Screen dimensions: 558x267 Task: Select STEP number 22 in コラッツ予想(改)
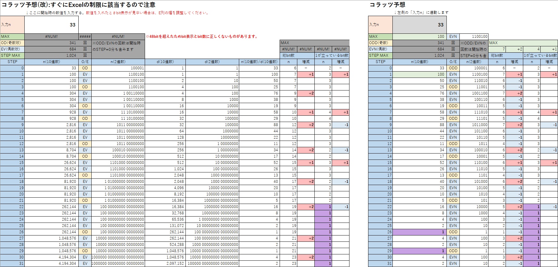pyautogui.click(x=12, y=207)
